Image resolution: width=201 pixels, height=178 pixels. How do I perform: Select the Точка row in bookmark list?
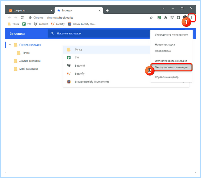pyautogui.click(x=107, y=50)
